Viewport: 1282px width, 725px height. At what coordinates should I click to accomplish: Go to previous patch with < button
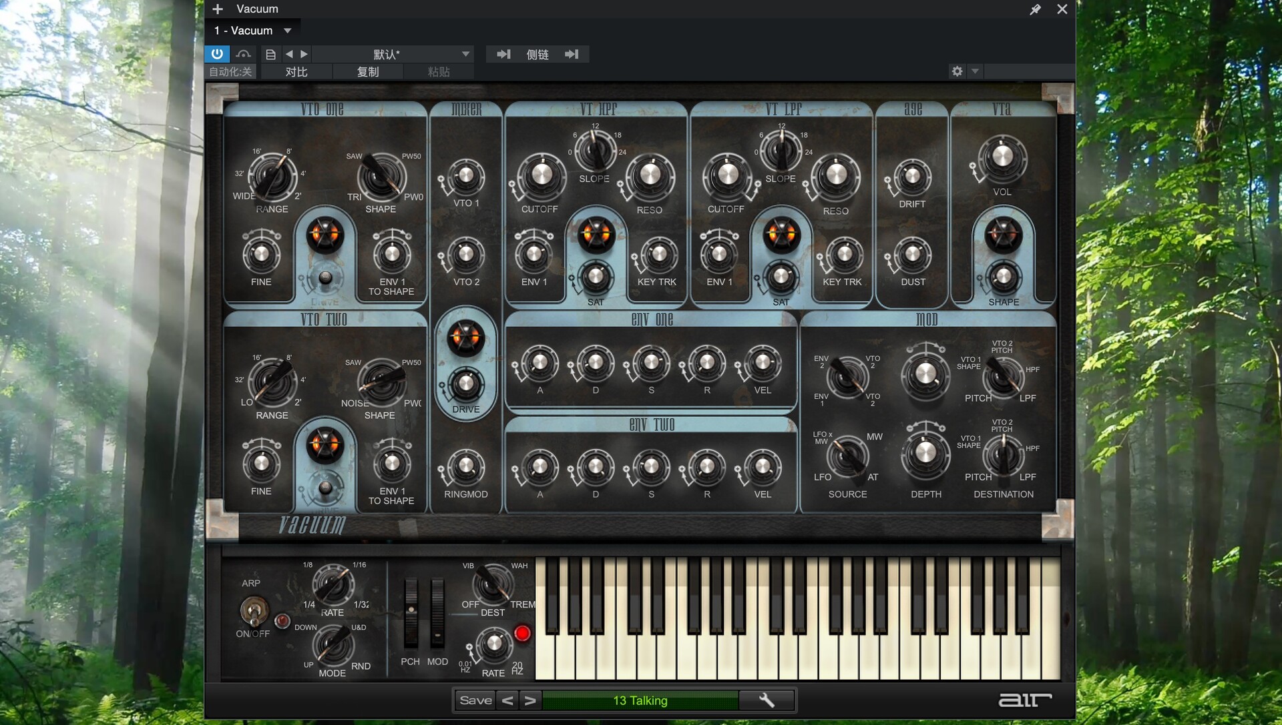507,700
